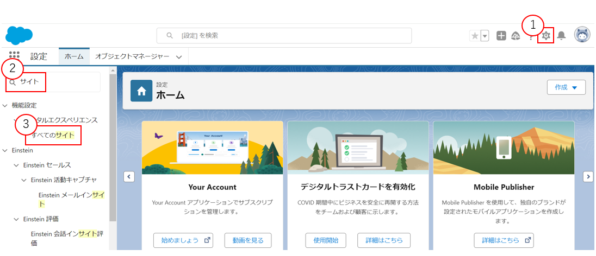Select the ホーム tab
The height and width of the screenshot is (256, 596).
point(74,56)
